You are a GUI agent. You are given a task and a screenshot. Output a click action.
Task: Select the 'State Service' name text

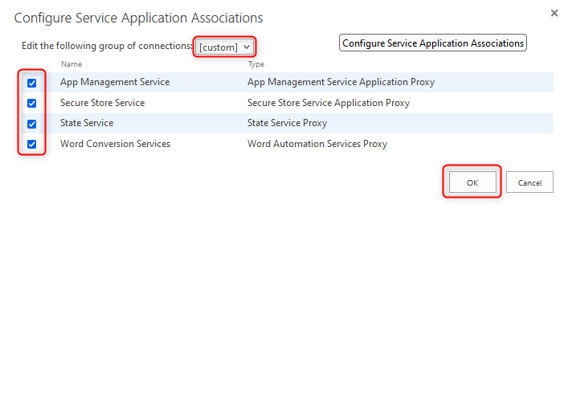point(87,123)
